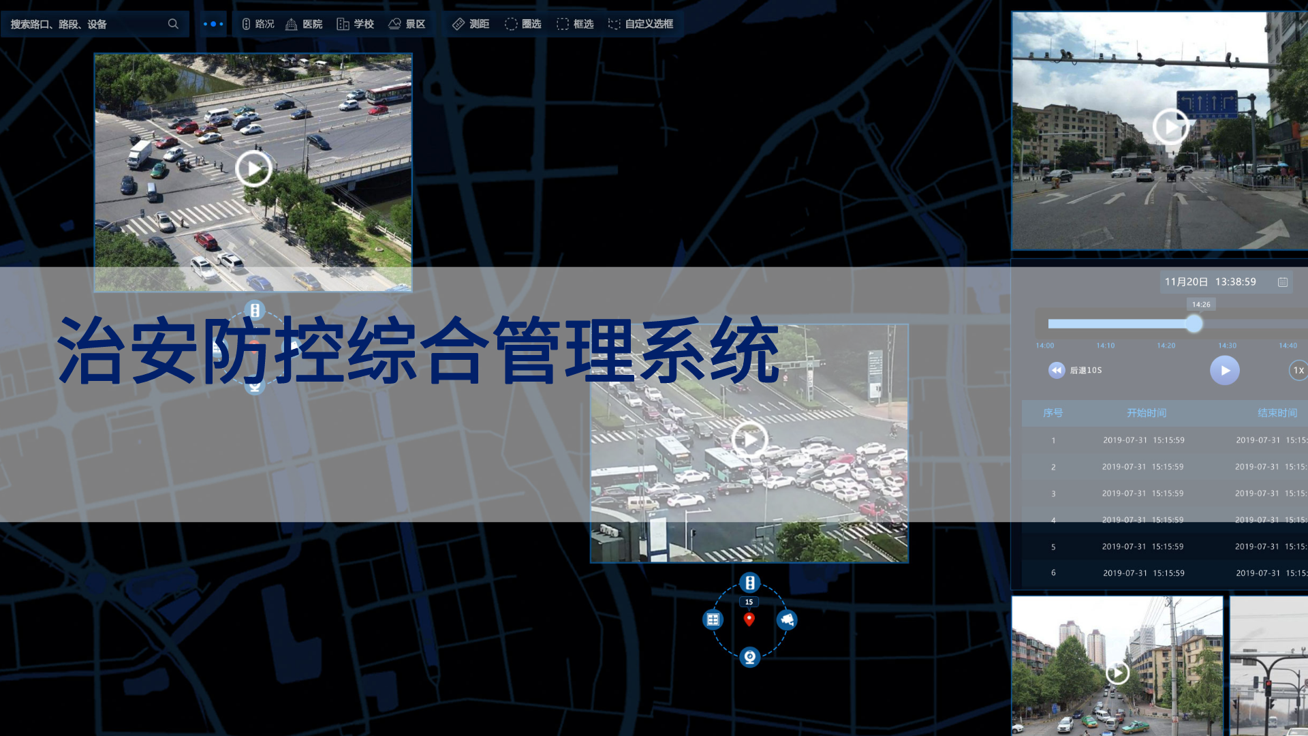Click the traffic light icon on radial menu
Image resolution: width=1308 pixels, height=736 pixels.
pyautogui.click(x=749, y=583)
